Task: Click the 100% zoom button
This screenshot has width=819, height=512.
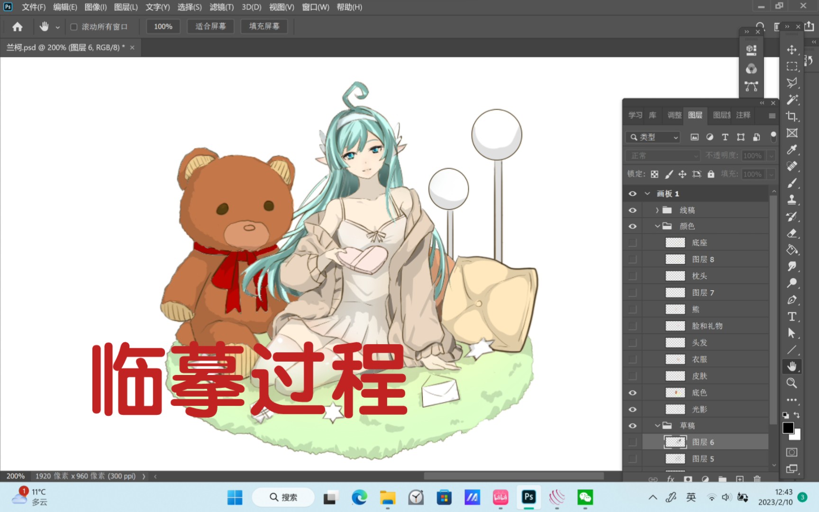Action: (163, 27)
